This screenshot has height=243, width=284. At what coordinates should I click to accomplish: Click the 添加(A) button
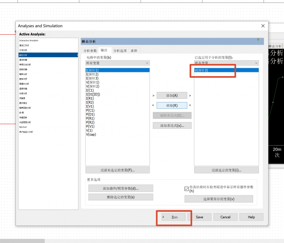tap(172, 95)
